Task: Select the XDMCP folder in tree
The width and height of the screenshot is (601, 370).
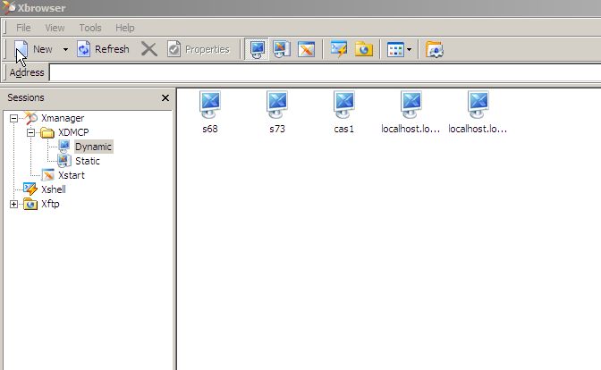Action: pos(73,132)
